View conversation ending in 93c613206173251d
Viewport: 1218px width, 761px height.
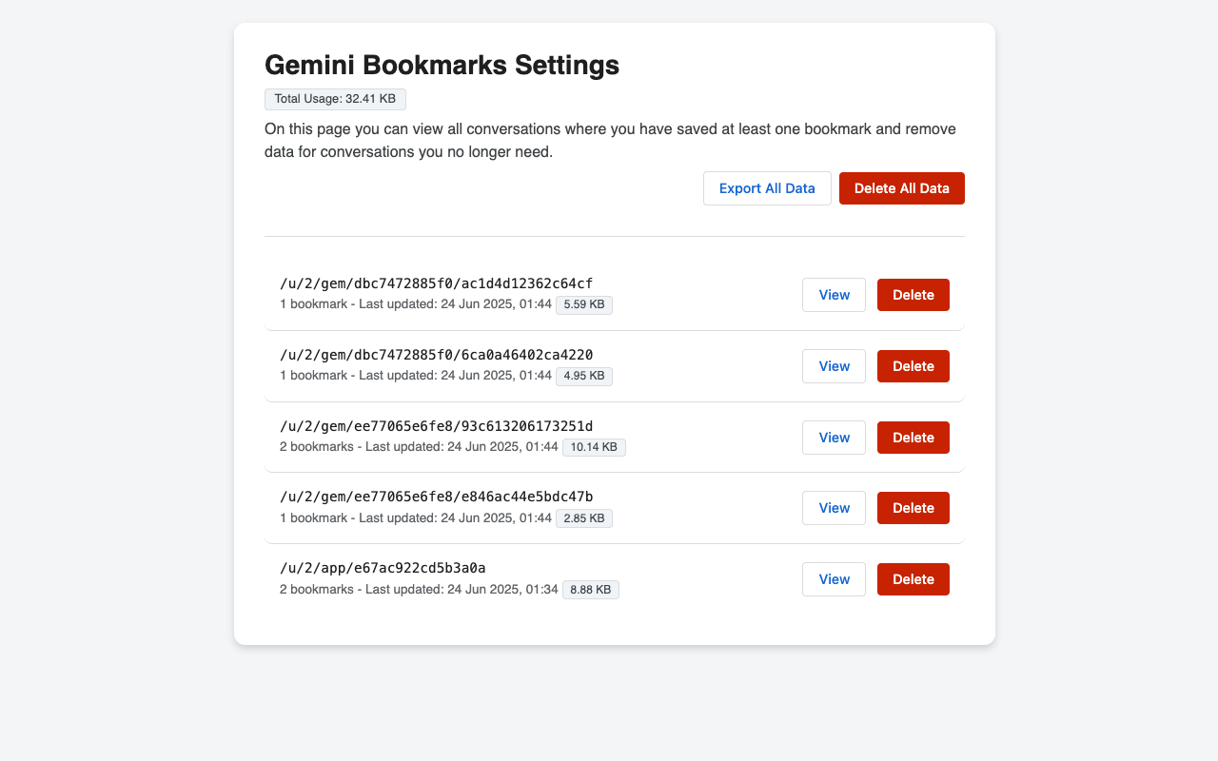point(834,438)
